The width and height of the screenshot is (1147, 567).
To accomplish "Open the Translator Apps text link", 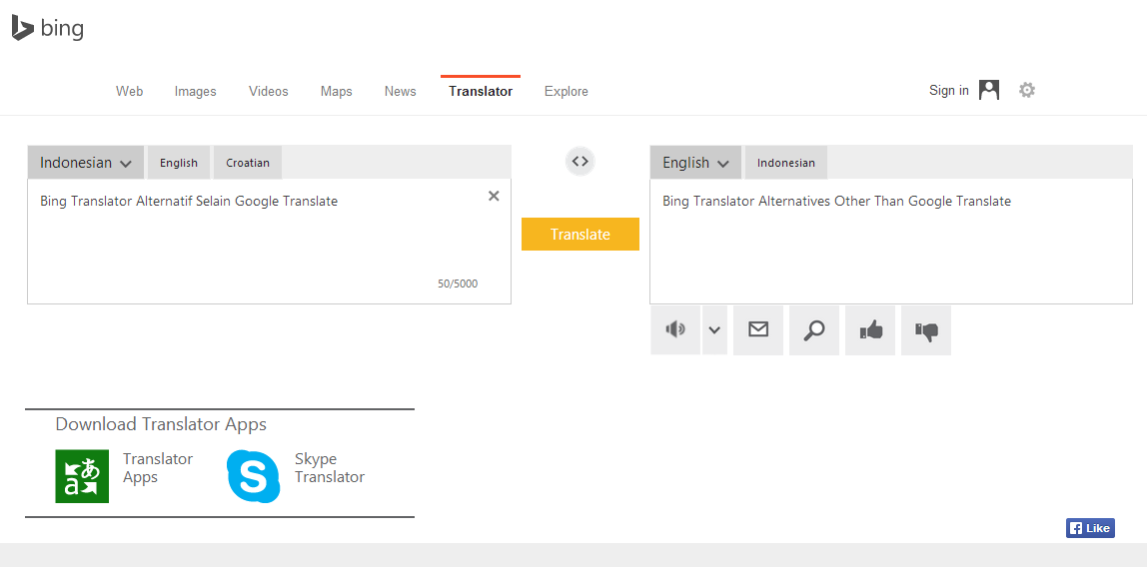I will point(157,467).
